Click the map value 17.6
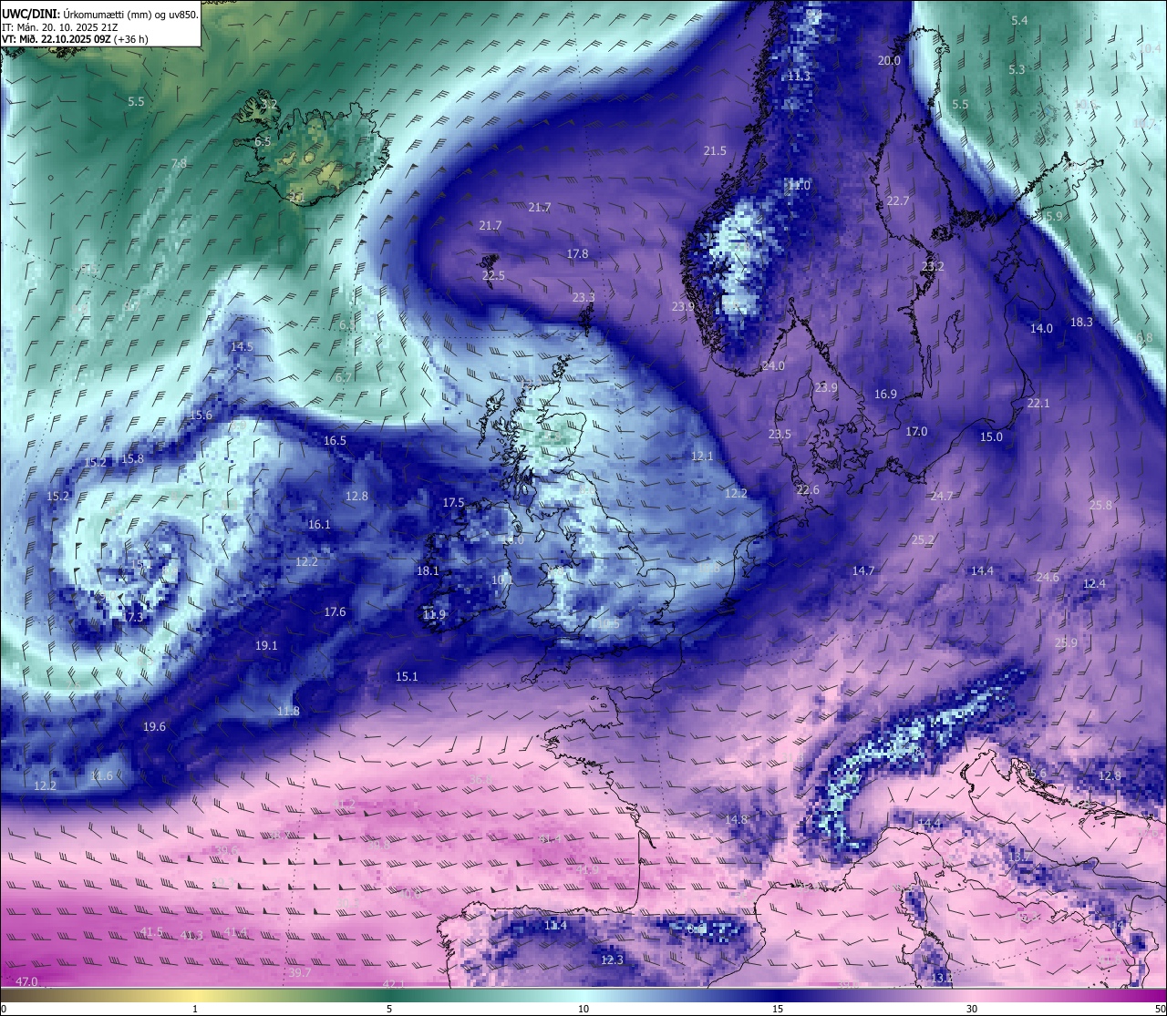This screenshot has height=1016, width=1167. click(335, 612)
